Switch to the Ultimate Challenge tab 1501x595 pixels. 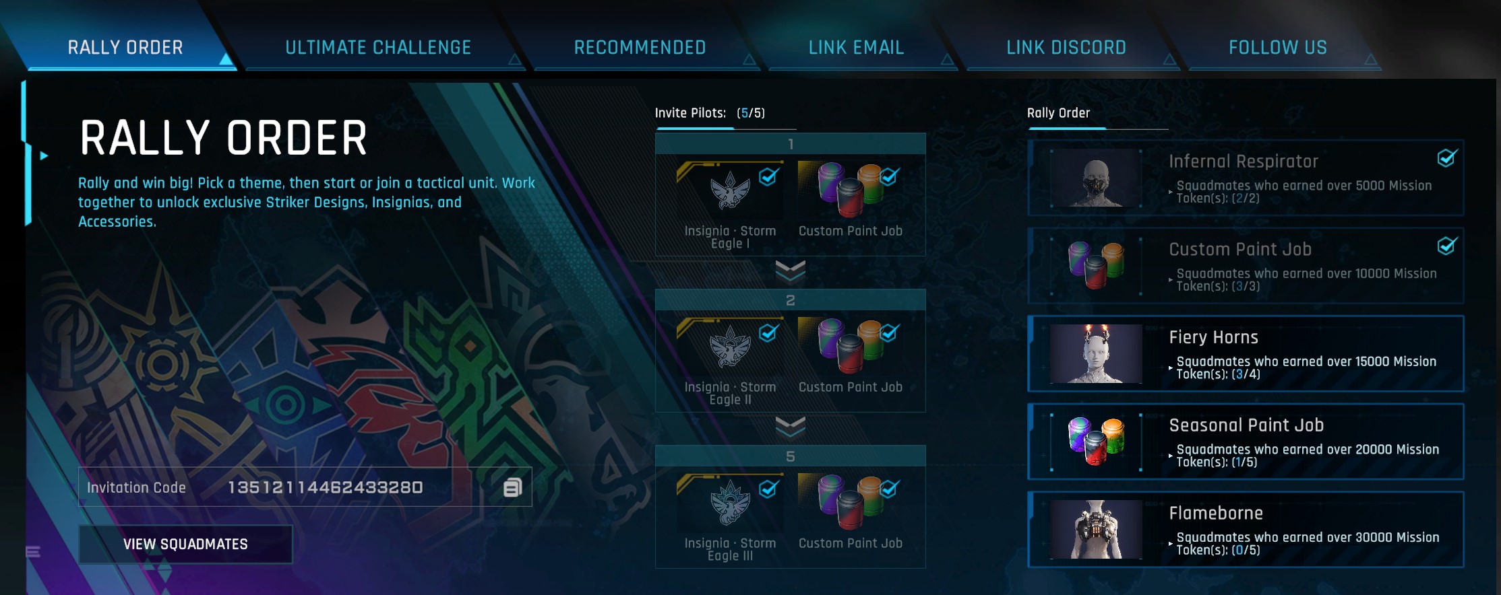pyautogui.click(x=378, y=47)
